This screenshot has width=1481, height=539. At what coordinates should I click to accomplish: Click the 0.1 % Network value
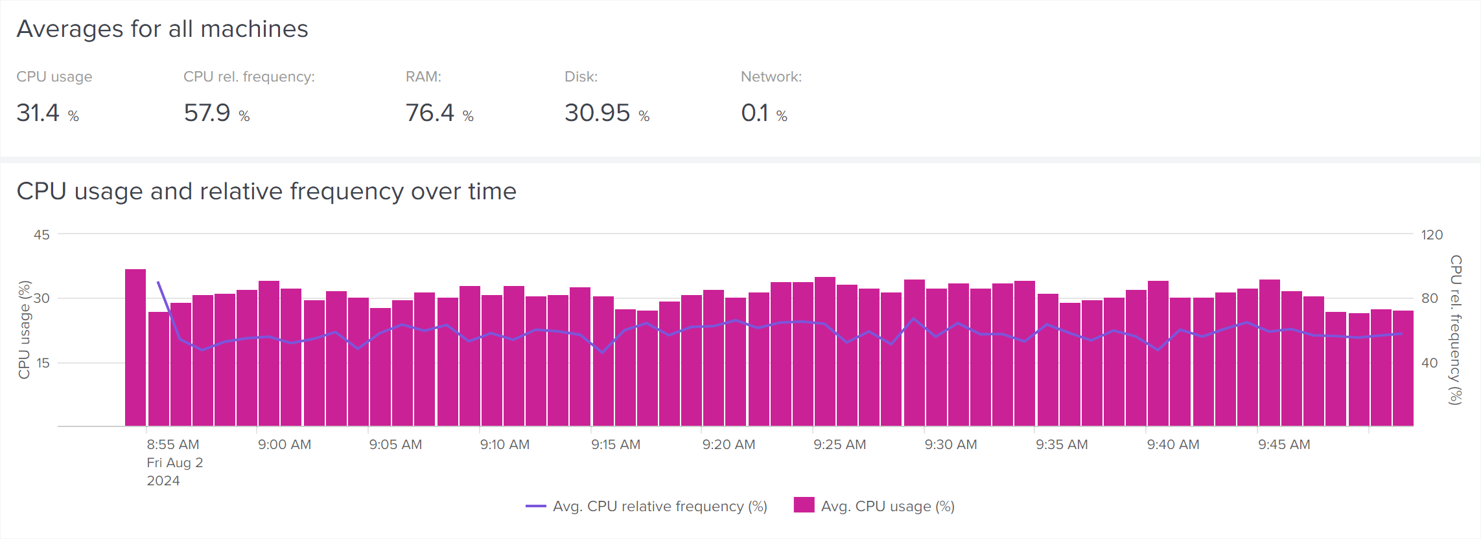764,113
